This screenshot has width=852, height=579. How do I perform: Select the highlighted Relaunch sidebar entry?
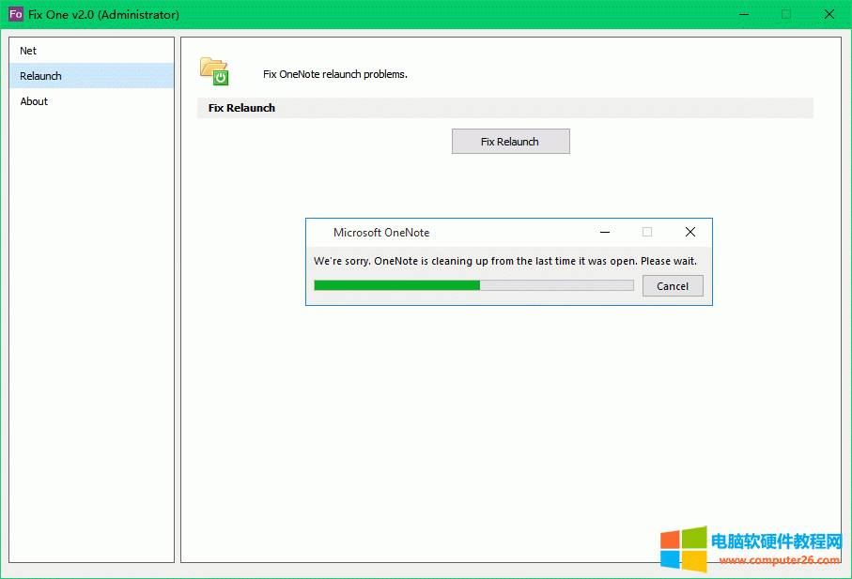coord(39,76)
